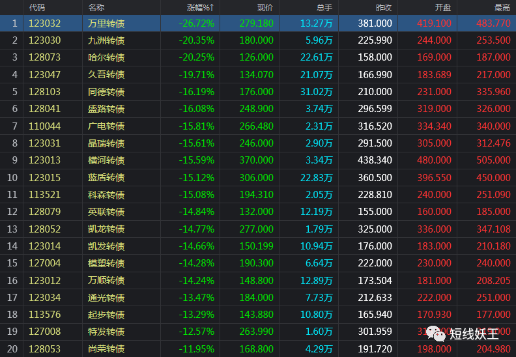Click code 128041
Image resolution: width=516 pixels, height=357 pixels.
[x=45, y=109]
